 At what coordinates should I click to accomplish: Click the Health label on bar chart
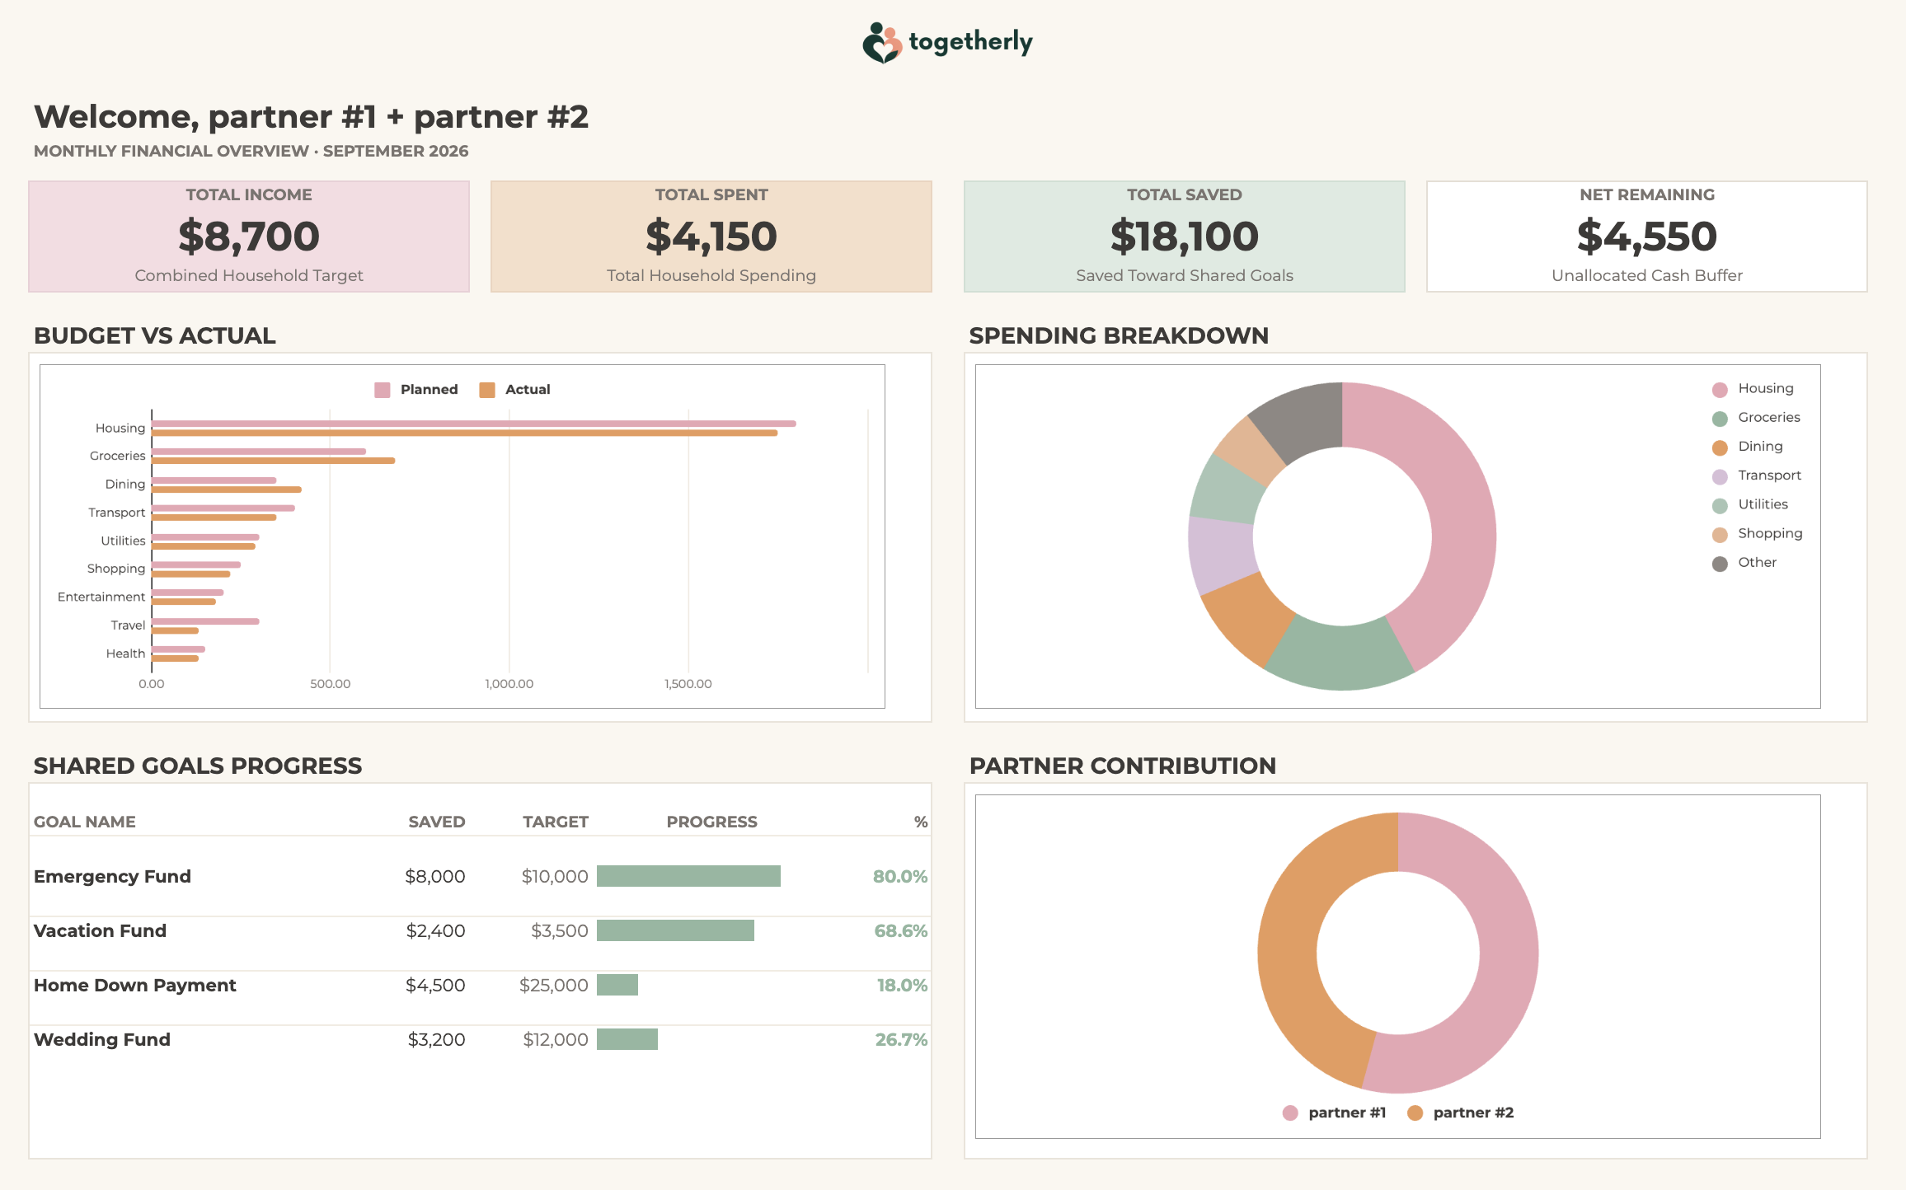[125, 654]
